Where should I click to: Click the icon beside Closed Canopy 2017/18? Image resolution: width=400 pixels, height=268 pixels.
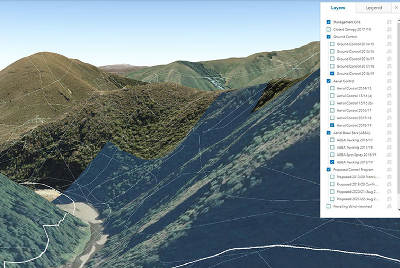coord(389,29)
